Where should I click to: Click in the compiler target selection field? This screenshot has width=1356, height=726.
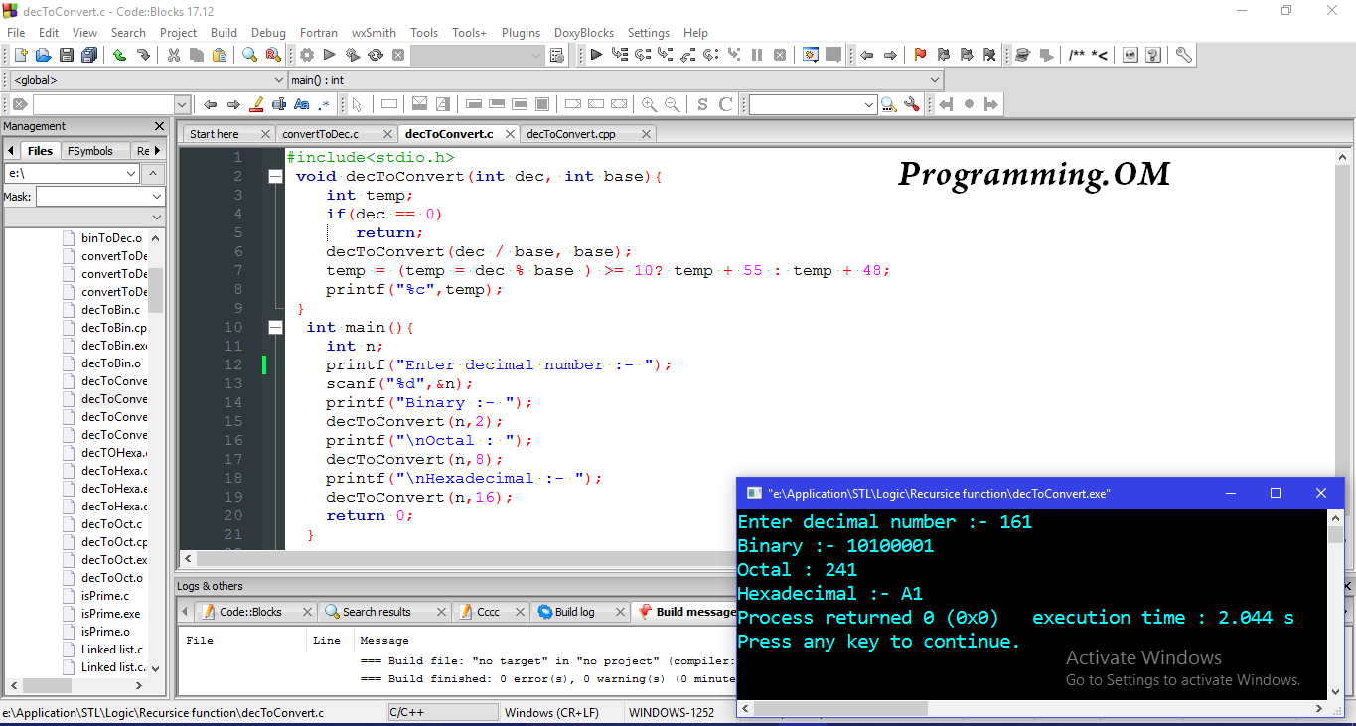(x=477, y=55)
